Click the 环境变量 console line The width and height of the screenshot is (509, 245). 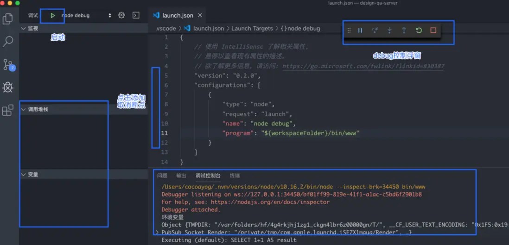pos(172,217)
